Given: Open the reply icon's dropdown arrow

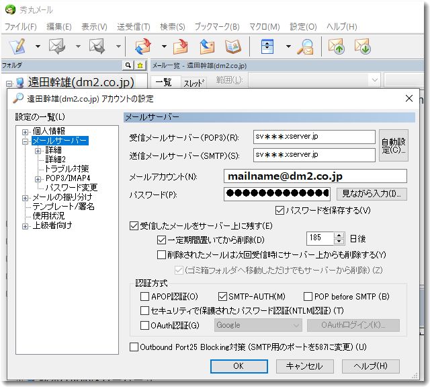Looking at the screenshot, I should click(x=78, y=46).
